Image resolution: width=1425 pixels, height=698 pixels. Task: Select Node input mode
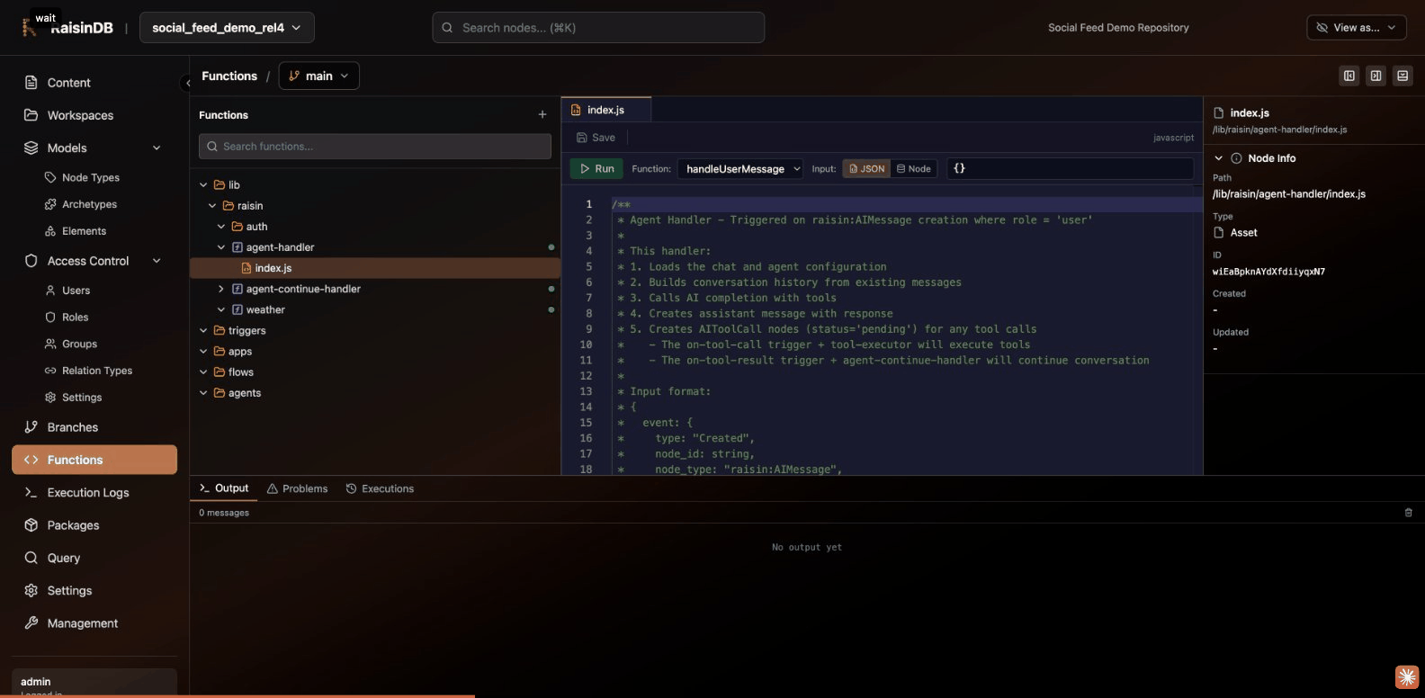pos(914,168)
